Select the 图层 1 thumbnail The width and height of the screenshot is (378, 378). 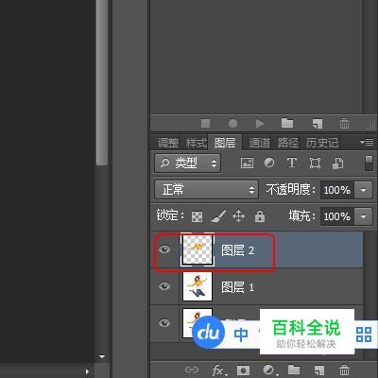point(198,286)
